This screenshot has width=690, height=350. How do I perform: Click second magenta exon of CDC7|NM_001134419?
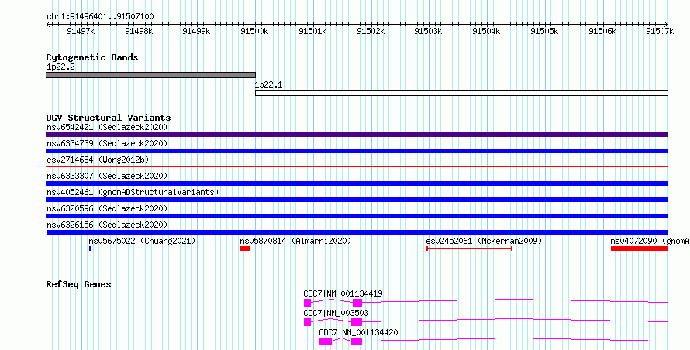[x=357, y=303]
